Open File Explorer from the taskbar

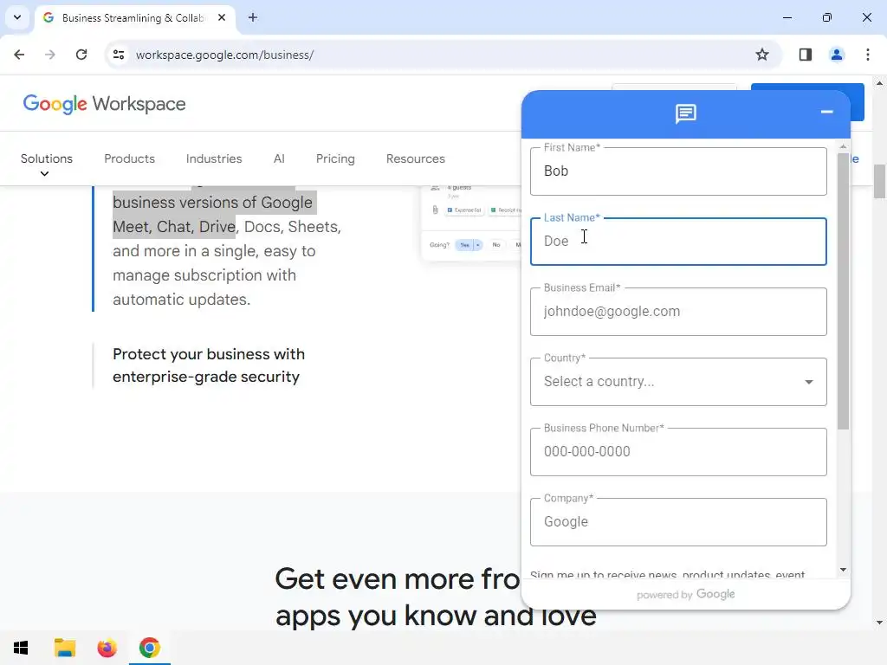(64, 648)
